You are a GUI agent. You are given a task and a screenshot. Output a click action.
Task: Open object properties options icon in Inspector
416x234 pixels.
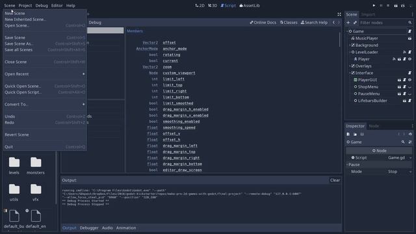click(x=410, y=142)
